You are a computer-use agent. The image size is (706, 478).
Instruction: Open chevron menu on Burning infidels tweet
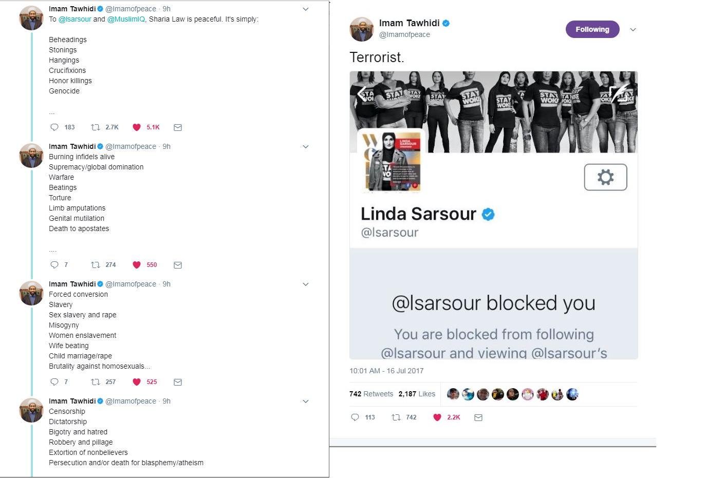(x=306, y=147)
